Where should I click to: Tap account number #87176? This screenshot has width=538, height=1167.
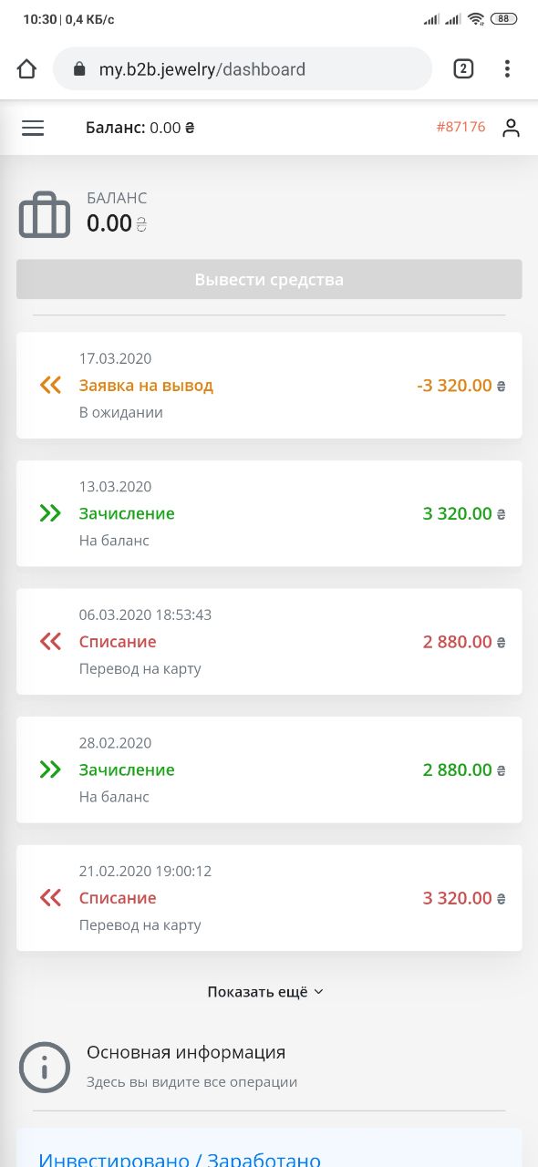pyautogui.click(x=460, y=127)
